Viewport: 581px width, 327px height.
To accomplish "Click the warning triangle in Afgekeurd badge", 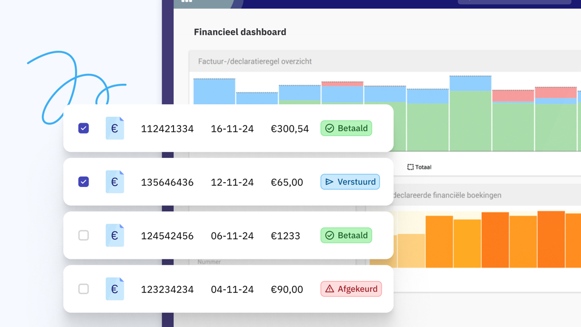I will 330,289.
